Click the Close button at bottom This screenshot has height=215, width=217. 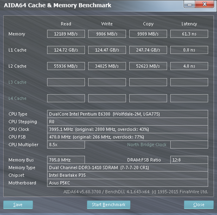point(199,205)
